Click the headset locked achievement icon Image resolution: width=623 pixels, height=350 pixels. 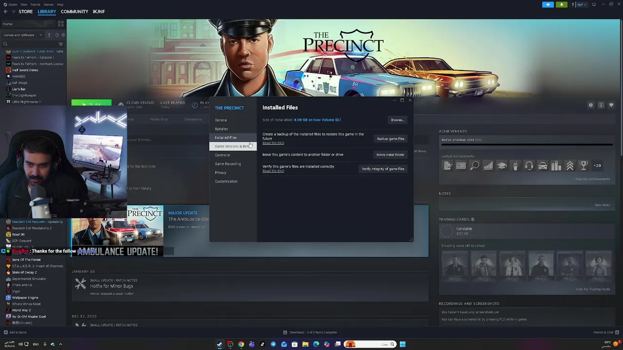[529, 166]
